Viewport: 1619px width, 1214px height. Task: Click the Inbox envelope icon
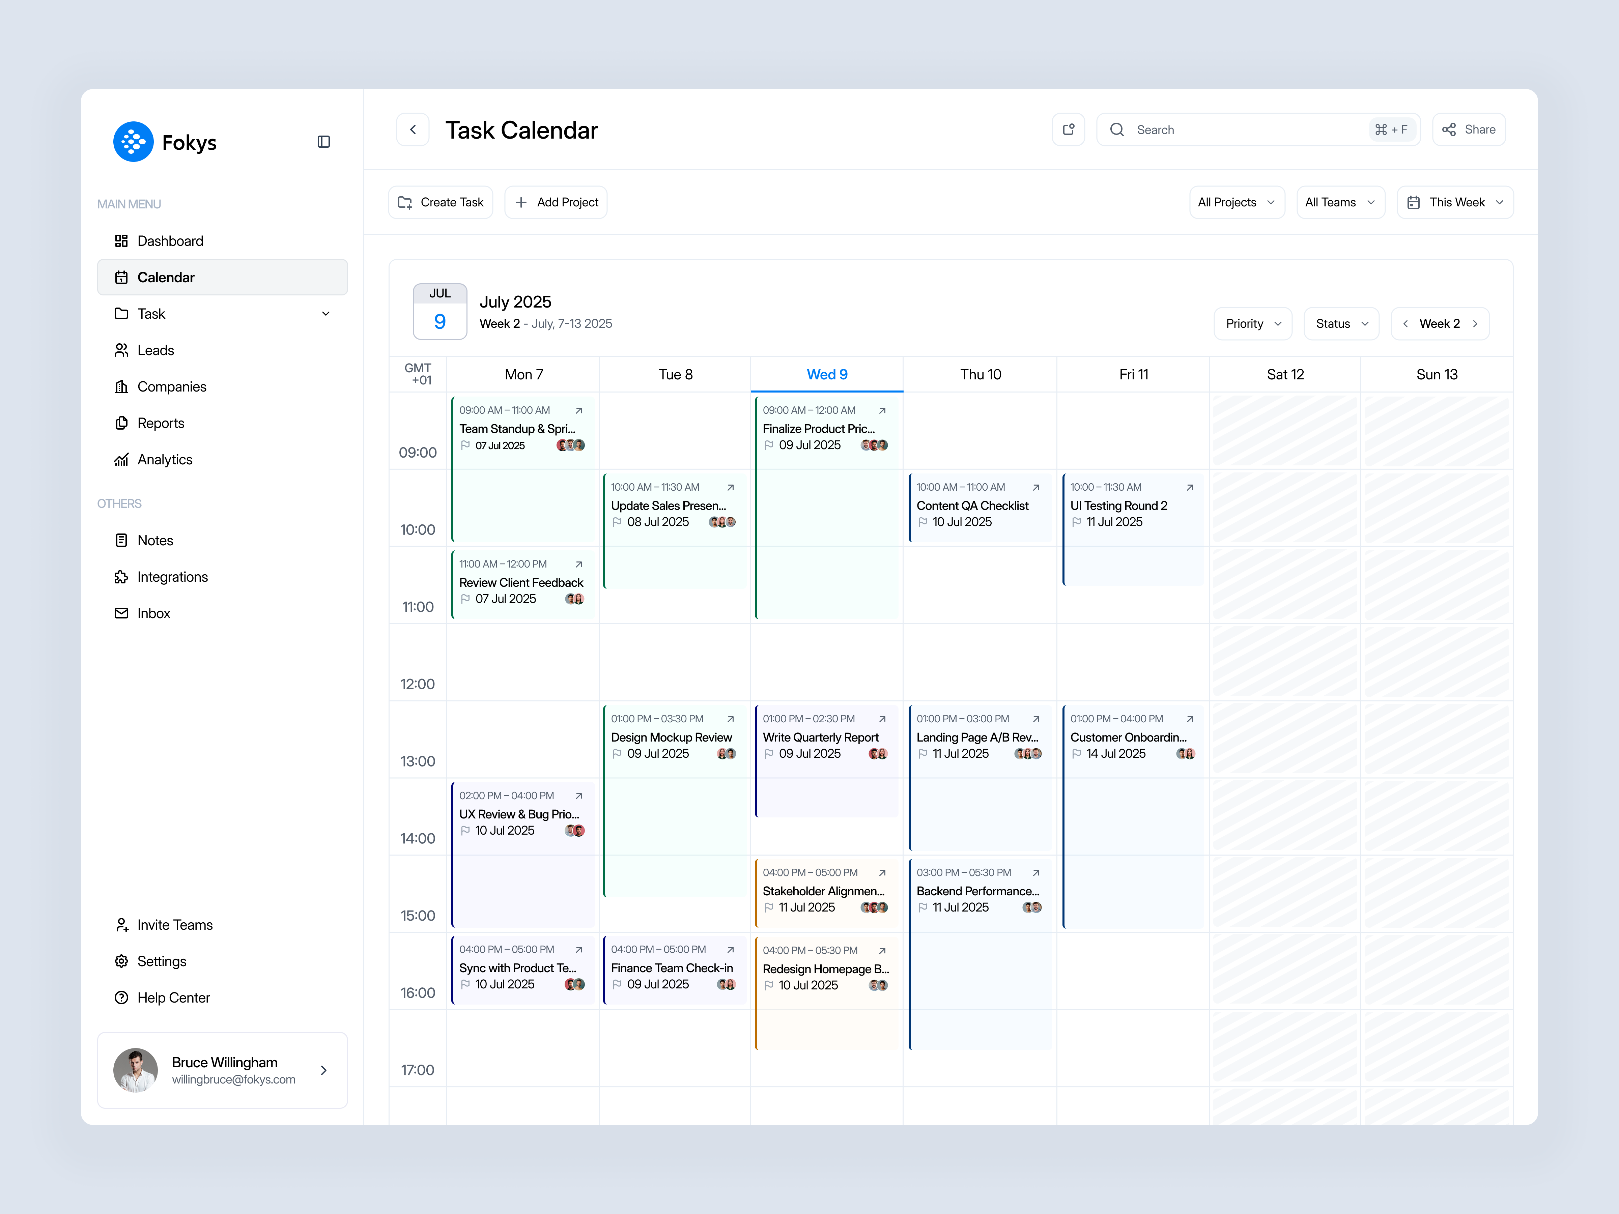pos(121,613)
